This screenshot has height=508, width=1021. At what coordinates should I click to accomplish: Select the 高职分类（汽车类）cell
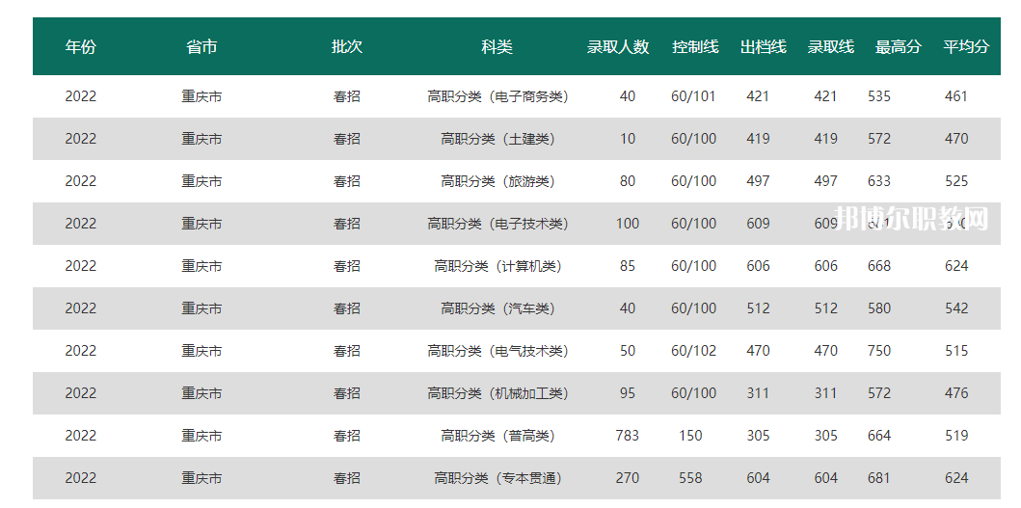point(497,308)
